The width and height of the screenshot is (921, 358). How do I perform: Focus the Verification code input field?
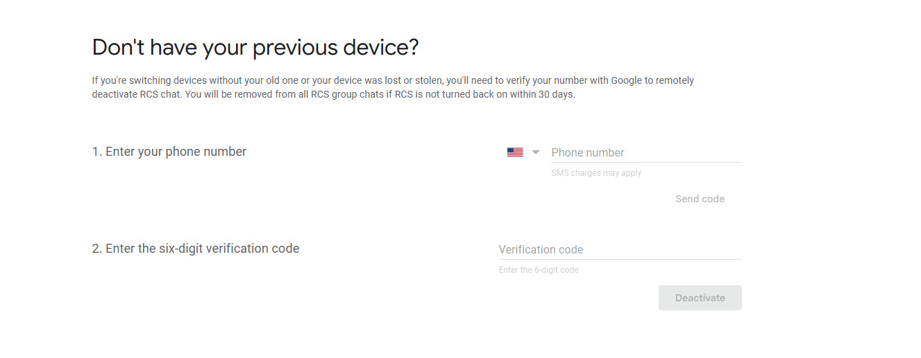pyautogui.click(x=619, y=249)
